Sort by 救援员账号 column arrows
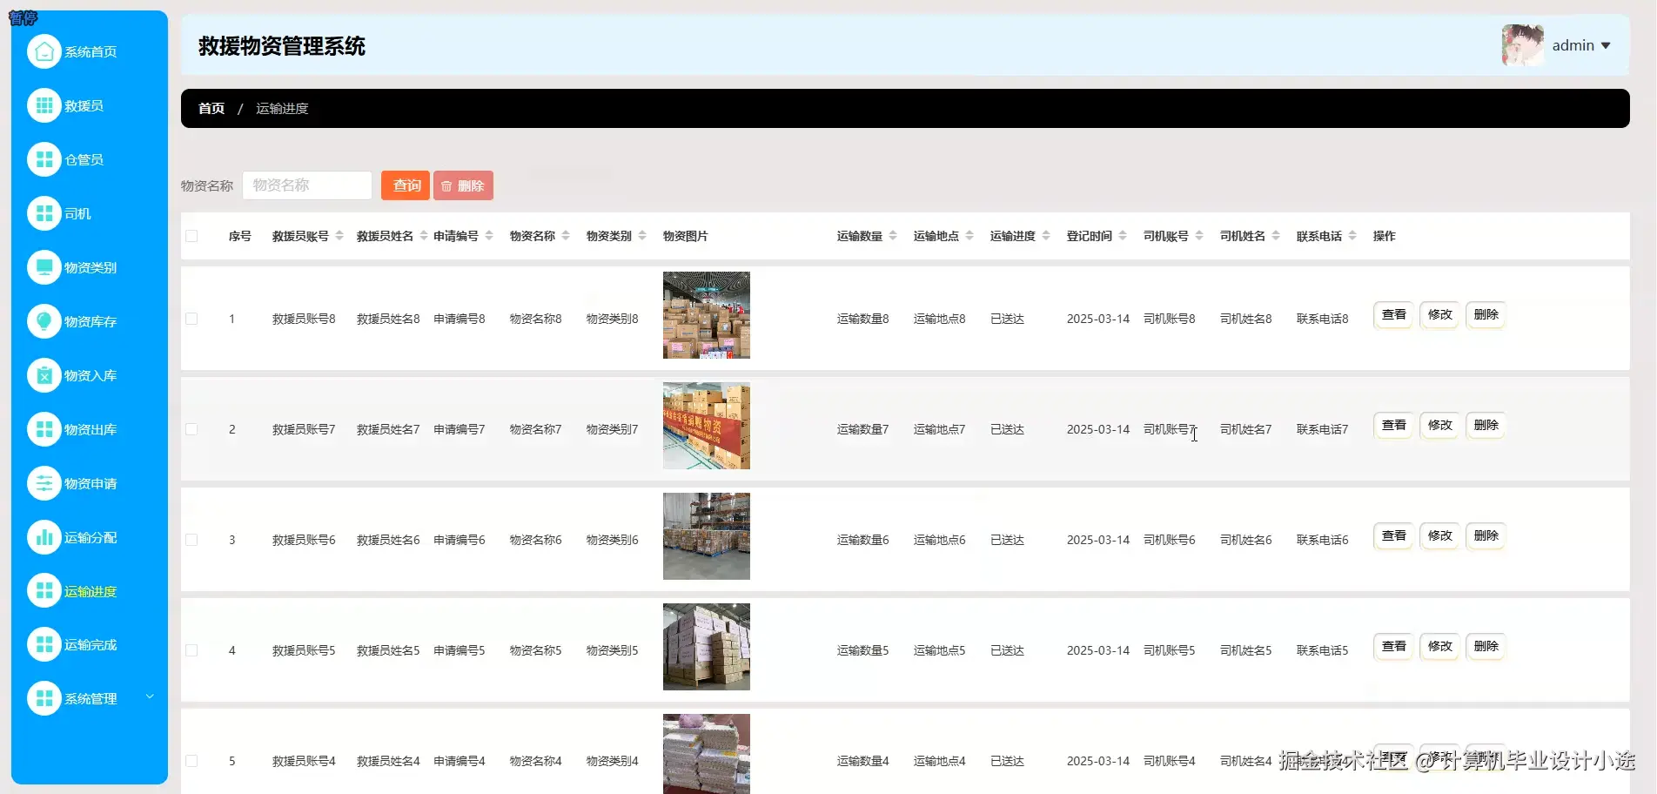 (x=339, y=236)
